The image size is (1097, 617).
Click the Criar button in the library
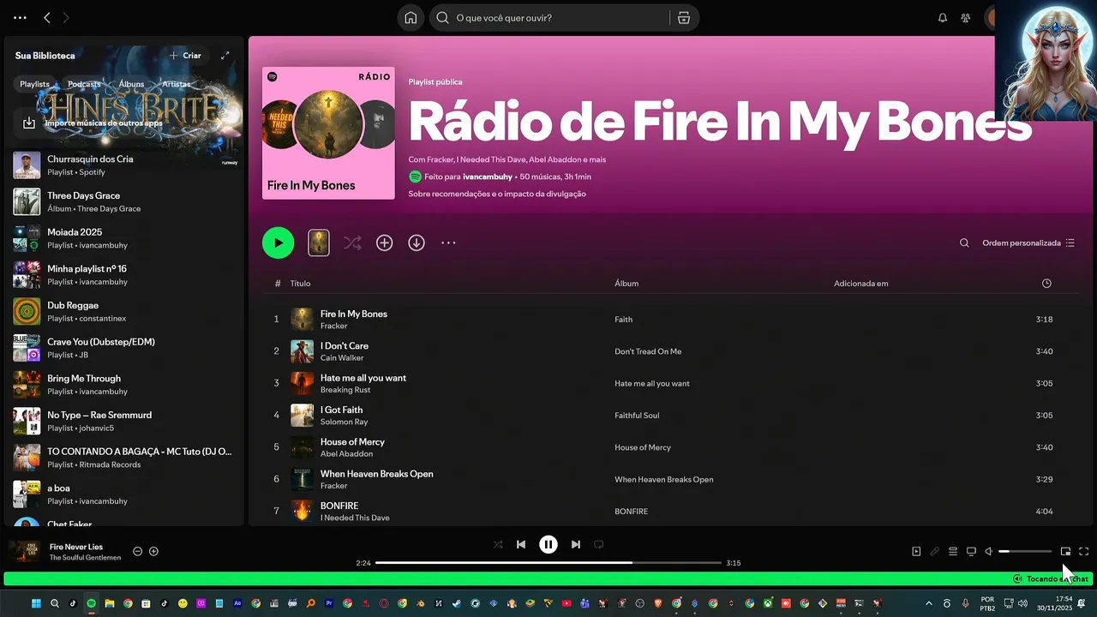(185, 56)
